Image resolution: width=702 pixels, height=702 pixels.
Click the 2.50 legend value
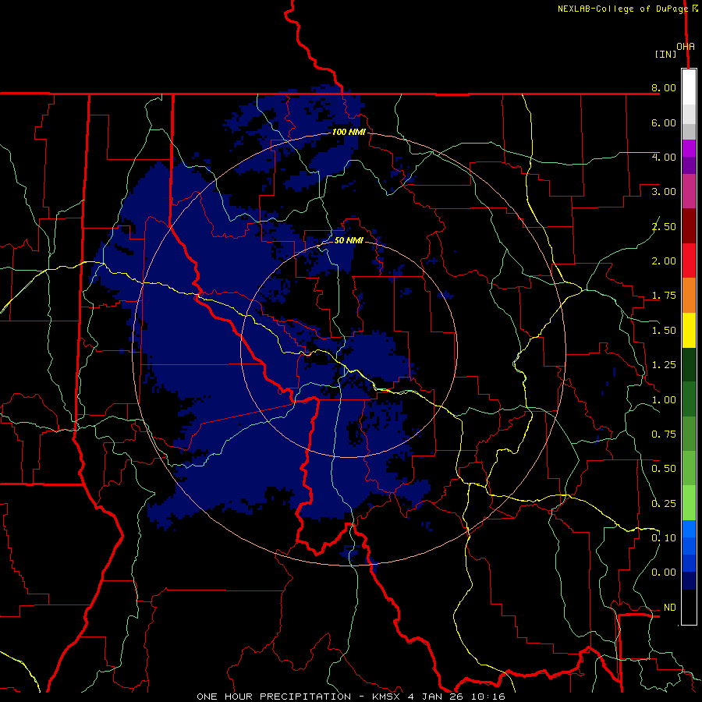(664, 226)
